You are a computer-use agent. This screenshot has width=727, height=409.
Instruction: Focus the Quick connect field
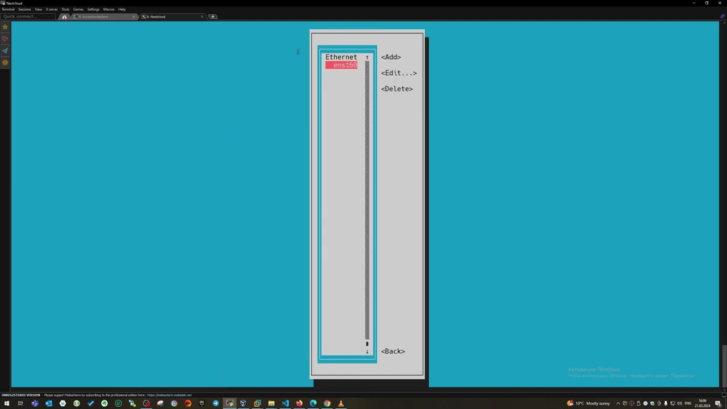[28, 16]
